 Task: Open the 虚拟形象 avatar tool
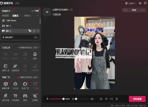[6, 97]
